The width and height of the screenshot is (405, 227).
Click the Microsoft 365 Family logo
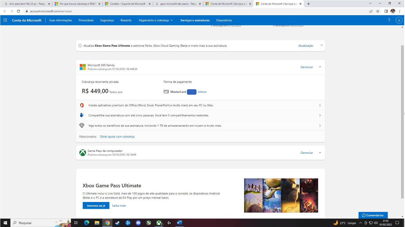(83, 67)
